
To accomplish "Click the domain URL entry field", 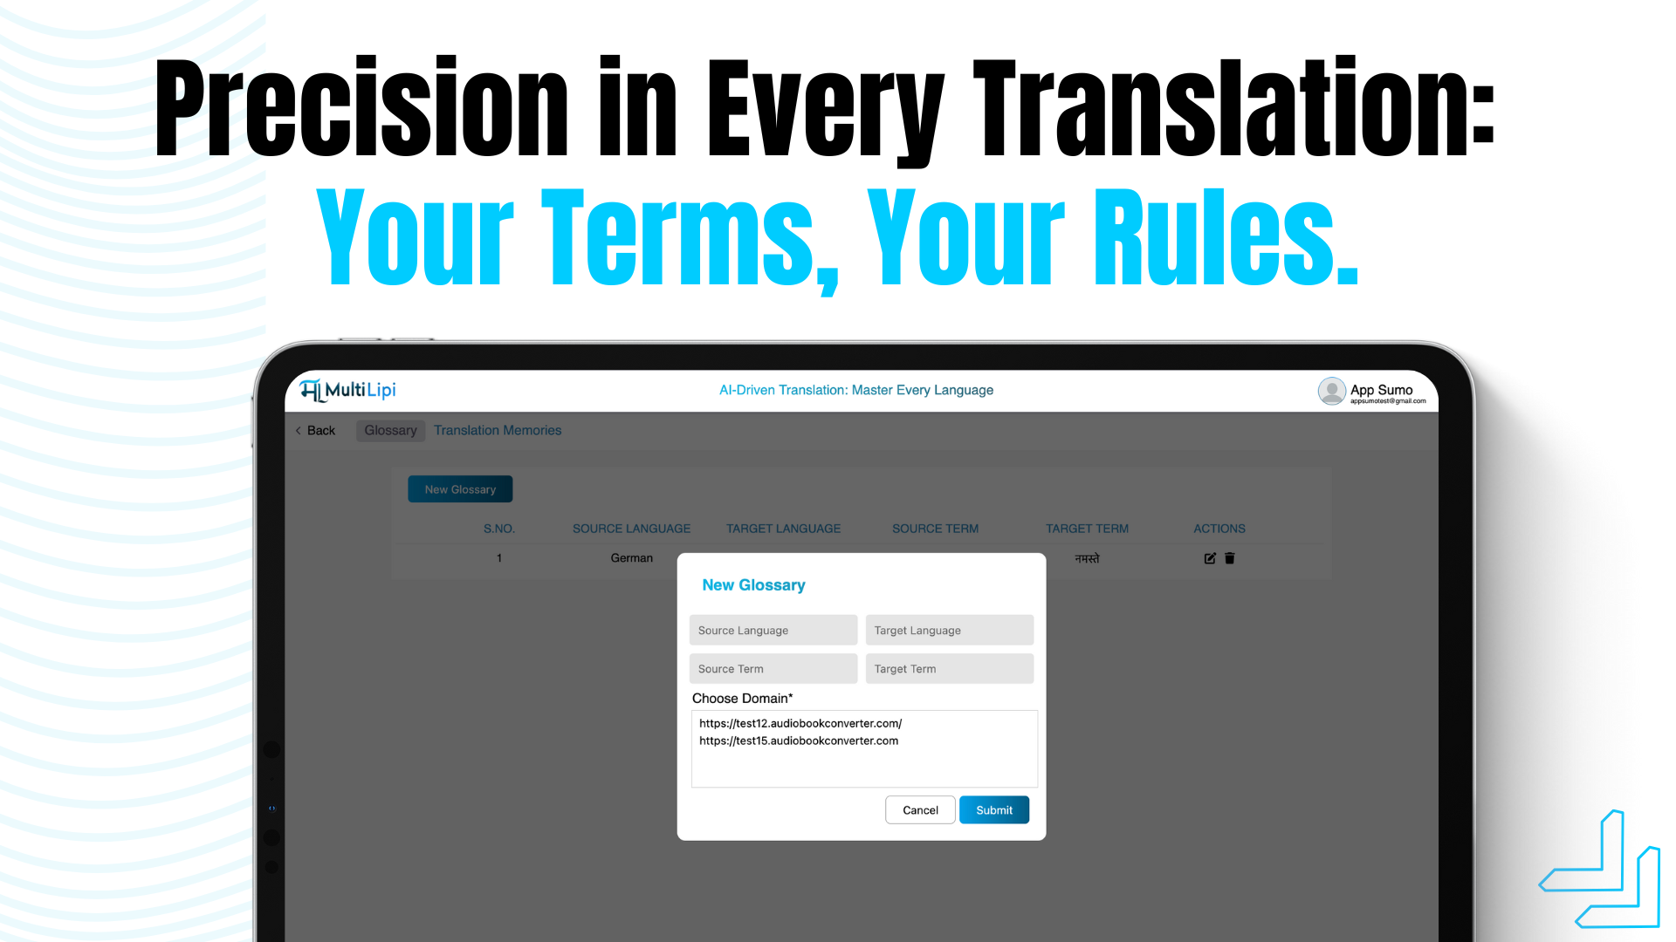I will click(x=862, y=747).
